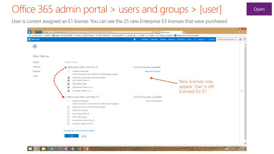274x154 pixels.
Task: Click the browser home icon
Action: (x=239, y=32)
